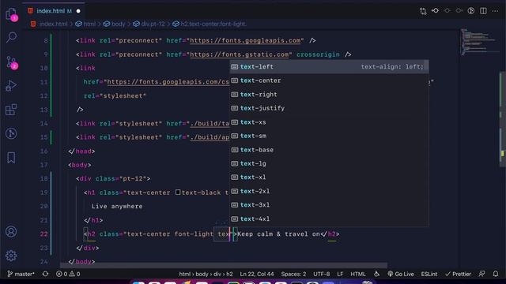Click the feedback status bar icon

(x=481, y=274)
